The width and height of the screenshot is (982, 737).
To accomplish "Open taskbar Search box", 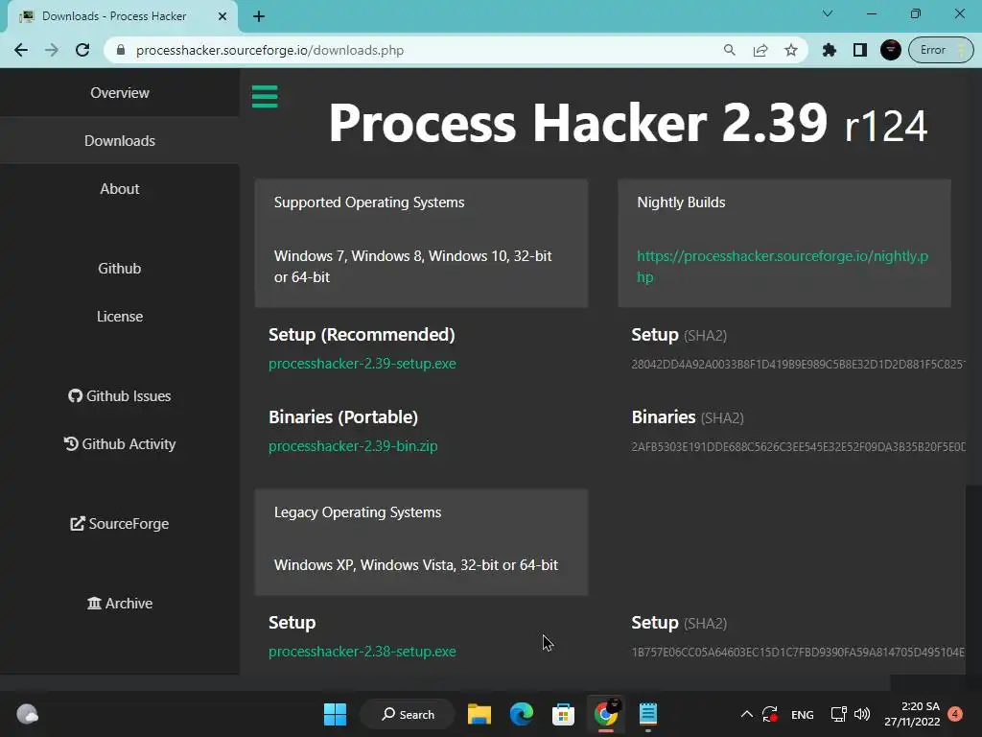I will tap(408, 714).
